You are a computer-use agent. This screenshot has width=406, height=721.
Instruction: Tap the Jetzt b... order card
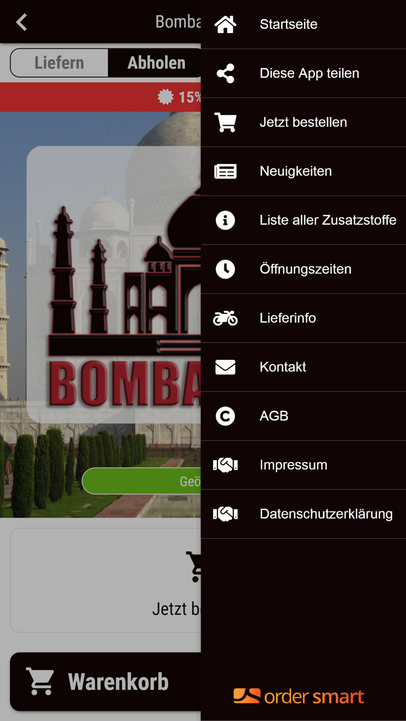106,580
